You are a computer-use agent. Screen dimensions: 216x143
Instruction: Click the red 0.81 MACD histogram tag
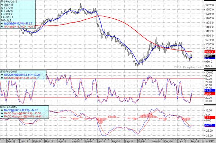(x=210, y=117)
